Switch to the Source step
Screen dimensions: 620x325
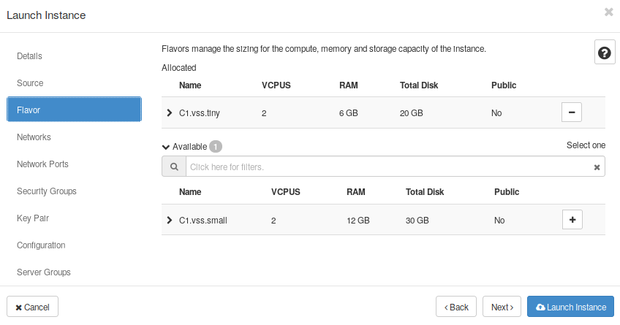pos(30,83)
